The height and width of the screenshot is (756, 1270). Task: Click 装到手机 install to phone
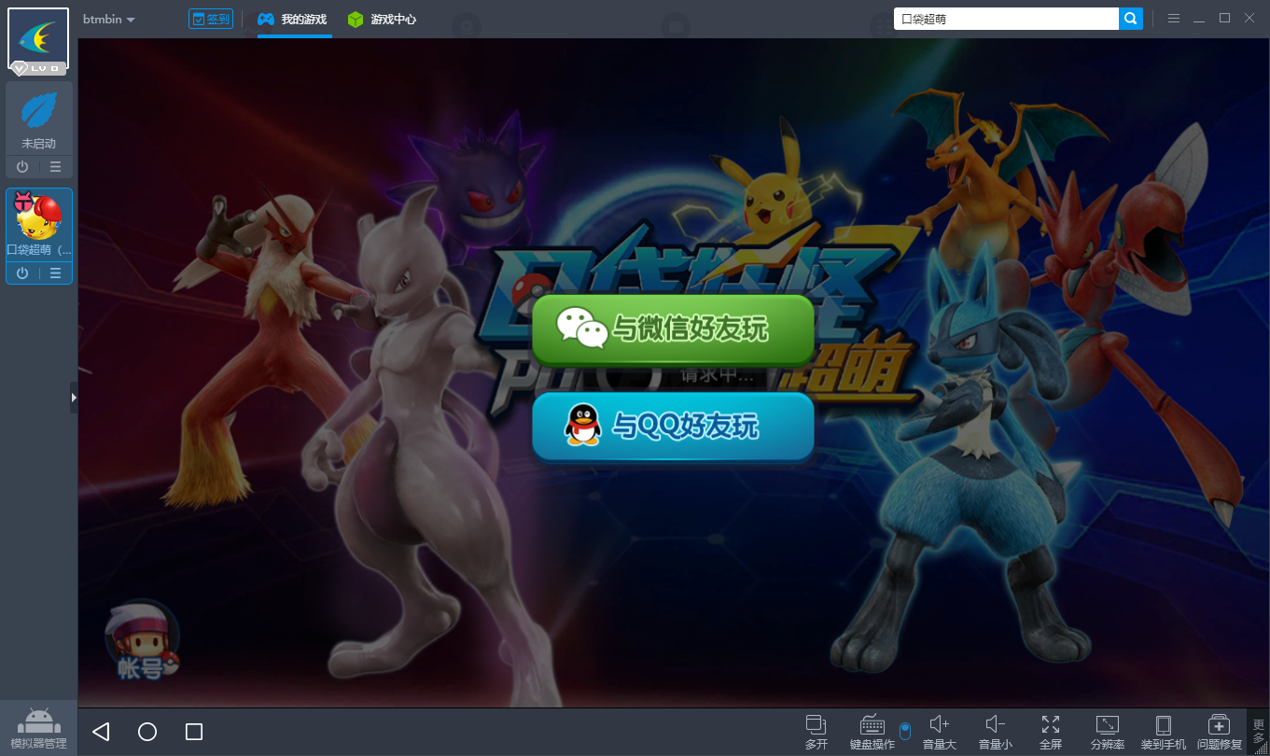1164,732
